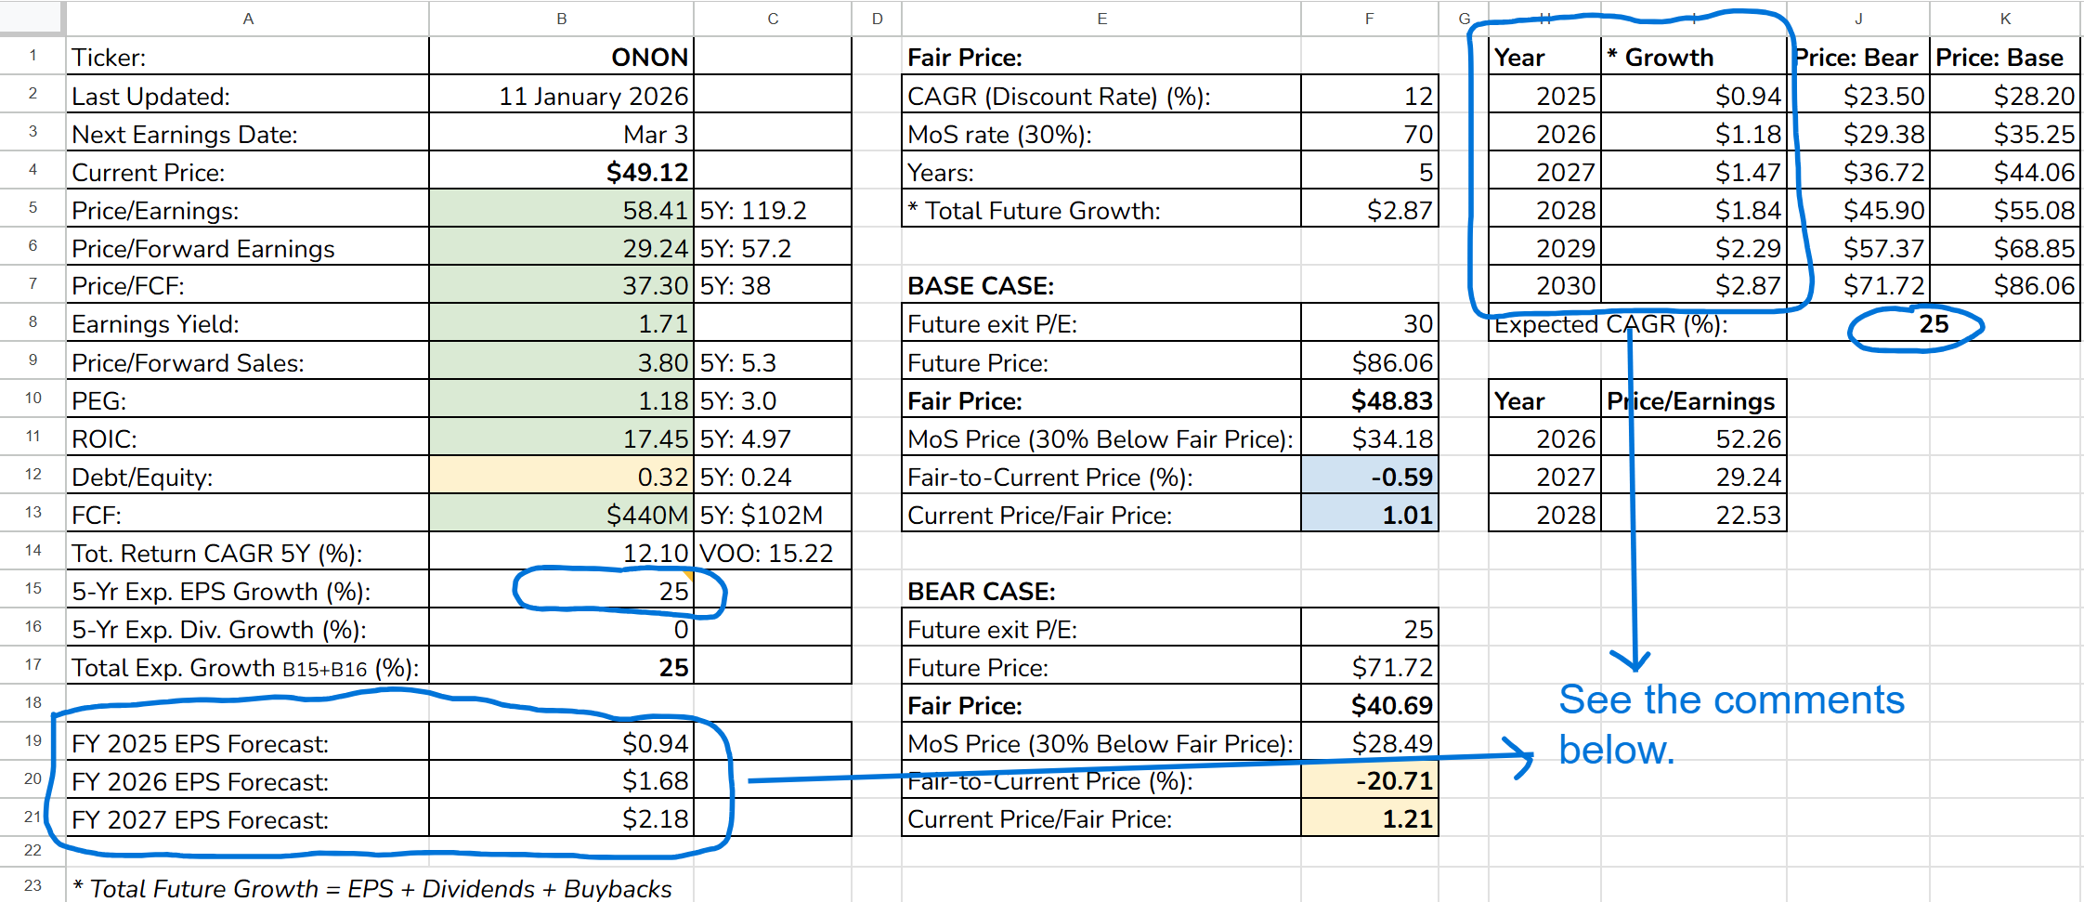Click the Tot. Return CAGR value 12.10
This screenshot has height=902, width=2084.
click(561, 553)
